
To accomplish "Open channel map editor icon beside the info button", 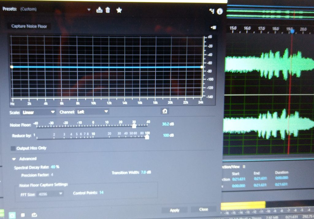I will pyautogui.click(x=212, y=11).
